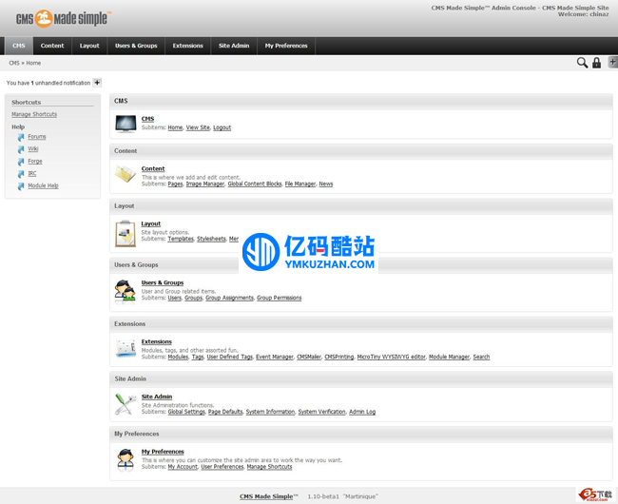The width and height of the screenshot is (618, 504).
Task: Click the arrow icon beside Forums
Action: tap(21, 137)
